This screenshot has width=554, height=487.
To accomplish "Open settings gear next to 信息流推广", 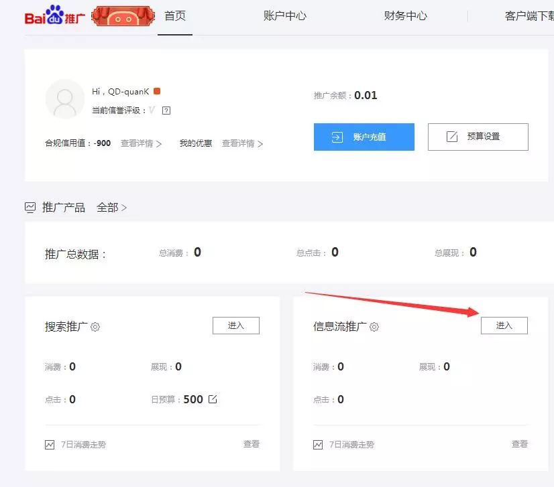I will tap(374, 327).
